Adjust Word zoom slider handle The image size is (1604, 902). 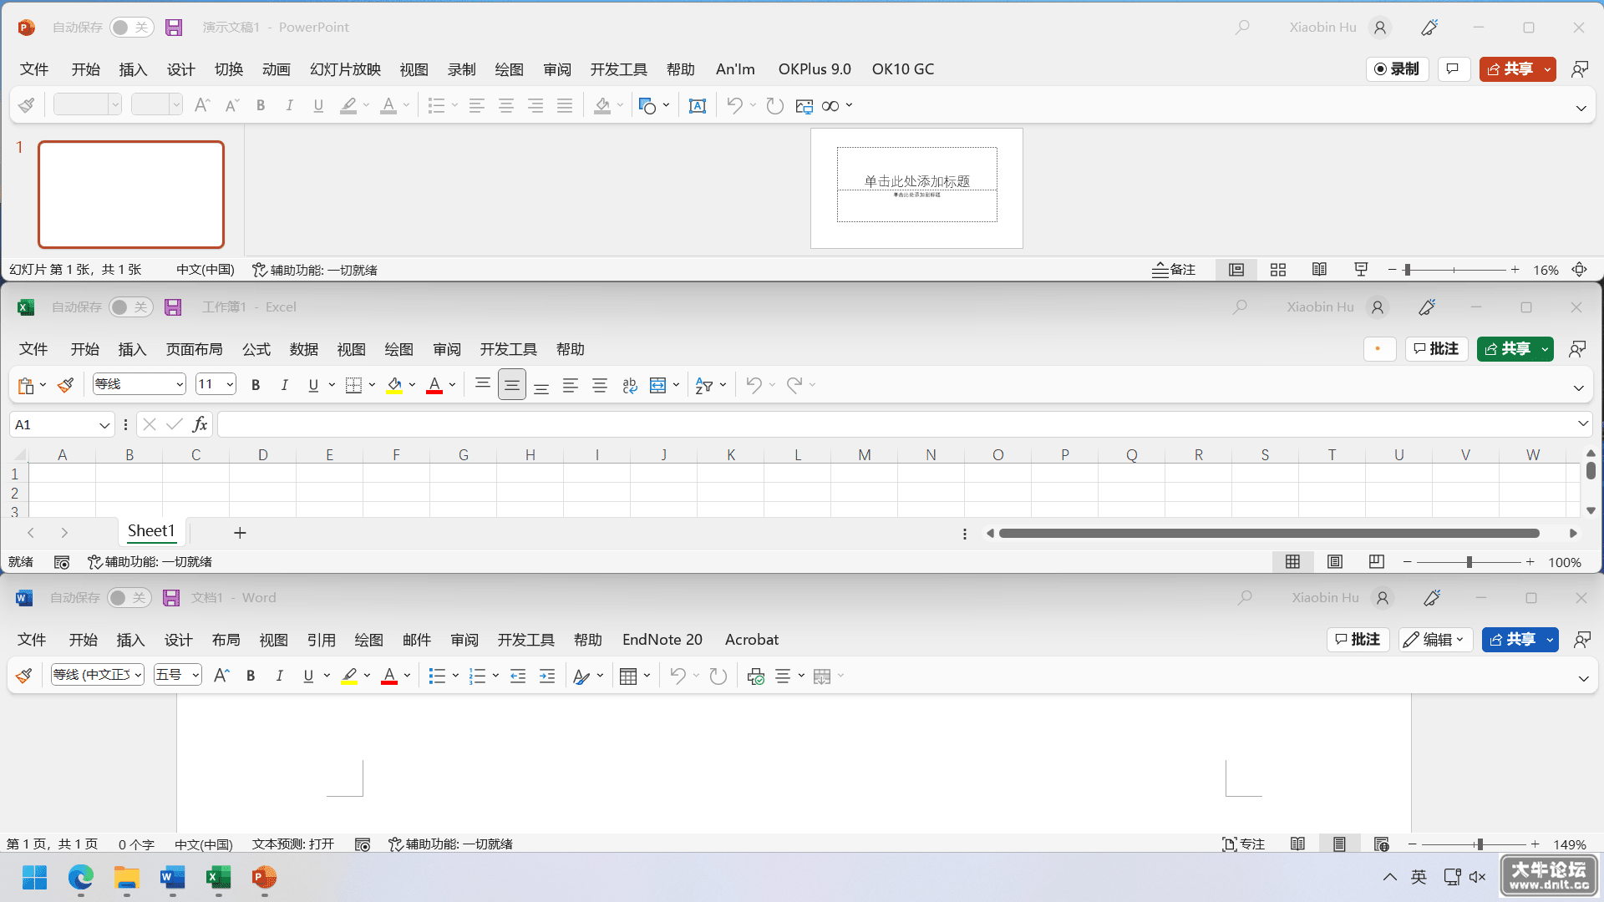pos(1480,844)
